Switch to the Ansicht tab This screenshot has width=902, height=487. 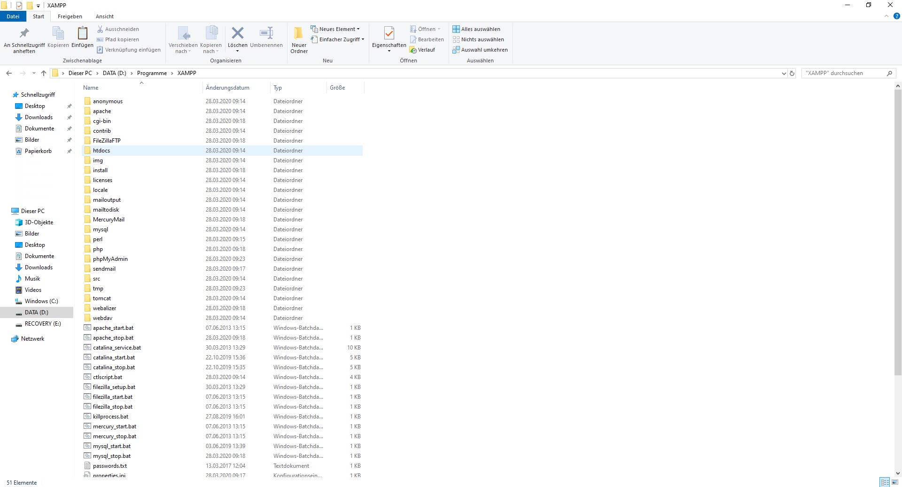pyautogui.click(x=105, y=16)
